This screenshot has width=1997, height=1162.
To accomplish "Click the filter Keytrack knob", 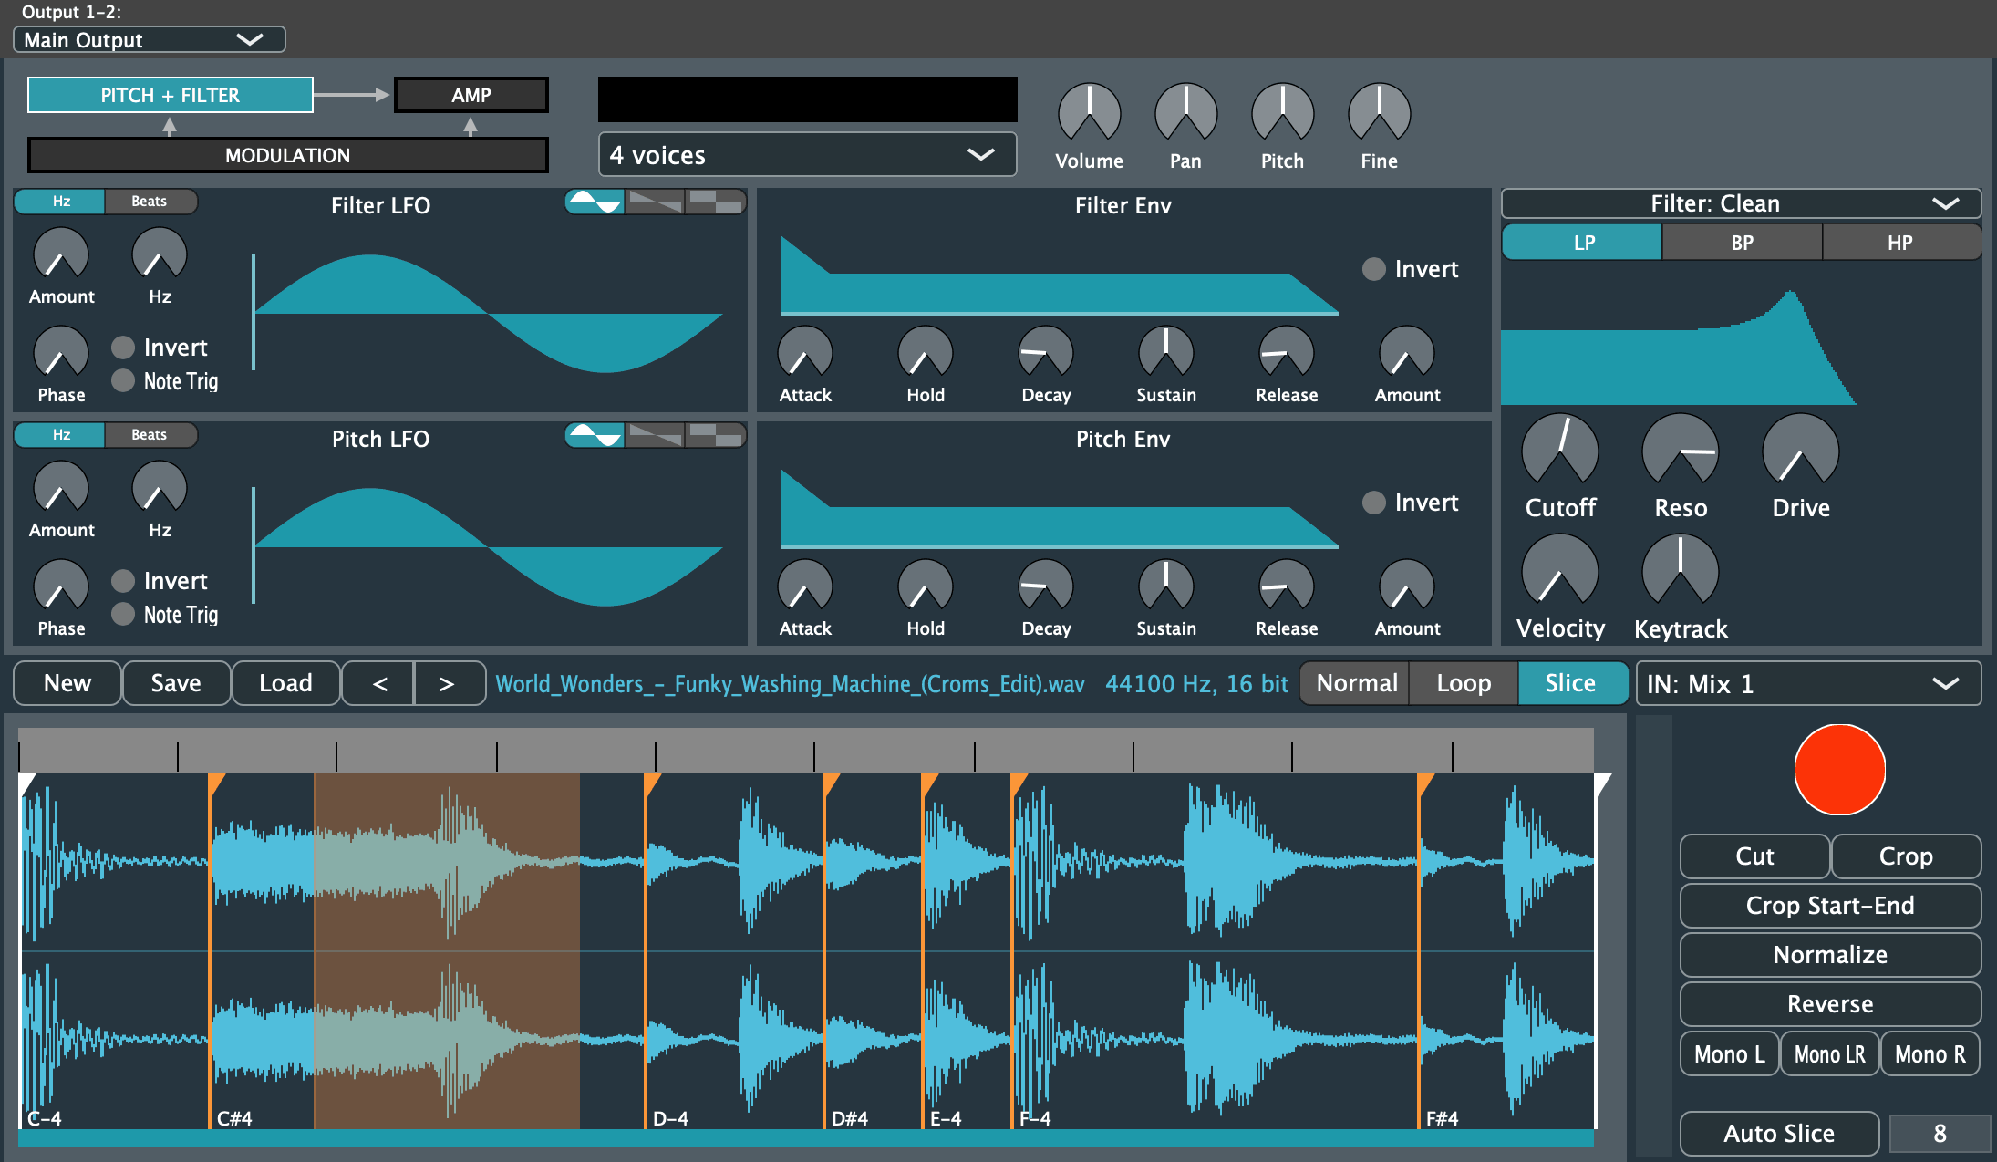I will [1681, 571].
